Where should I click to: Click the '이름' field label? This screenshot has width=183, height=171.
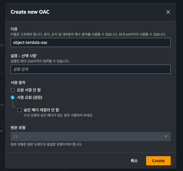tap(14, 29)
